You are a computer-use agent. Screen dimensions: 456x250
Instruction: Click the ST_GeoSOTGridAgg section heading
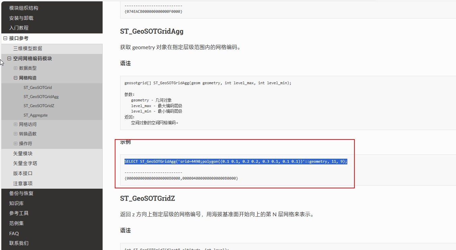(x=152, y=32)
